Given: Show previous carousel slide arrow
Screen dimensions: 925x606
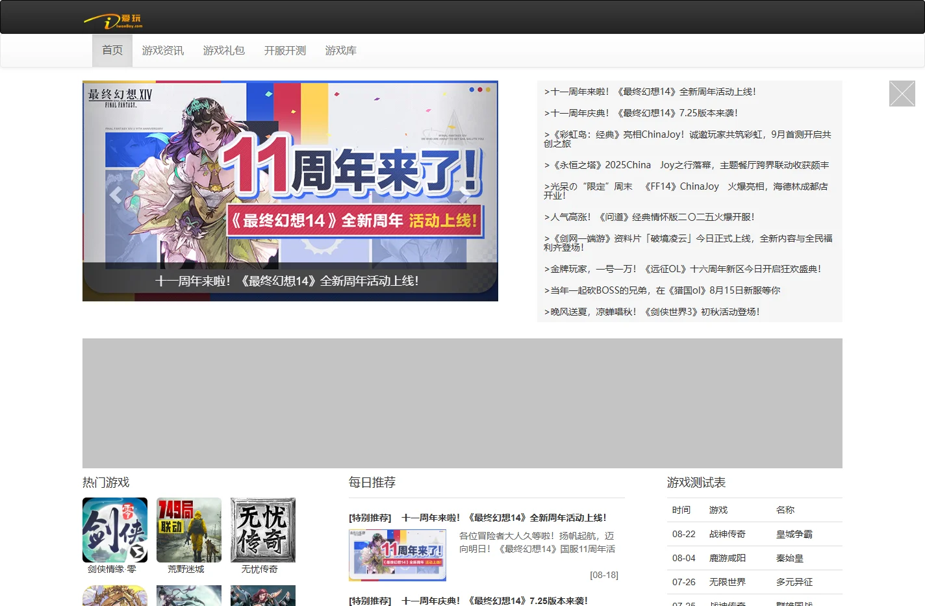Looking at the screenshot, I should coord(116,194).
